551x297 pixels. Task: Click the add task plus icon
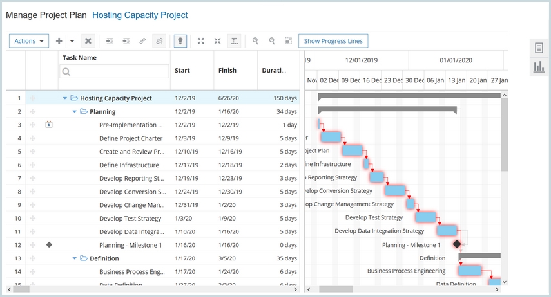[59, 41]
